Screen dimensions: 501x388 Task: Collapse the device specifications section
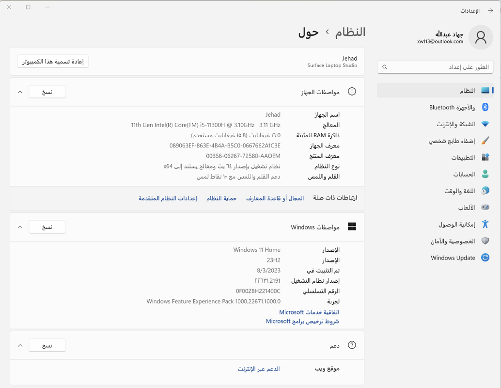[20, 92]
